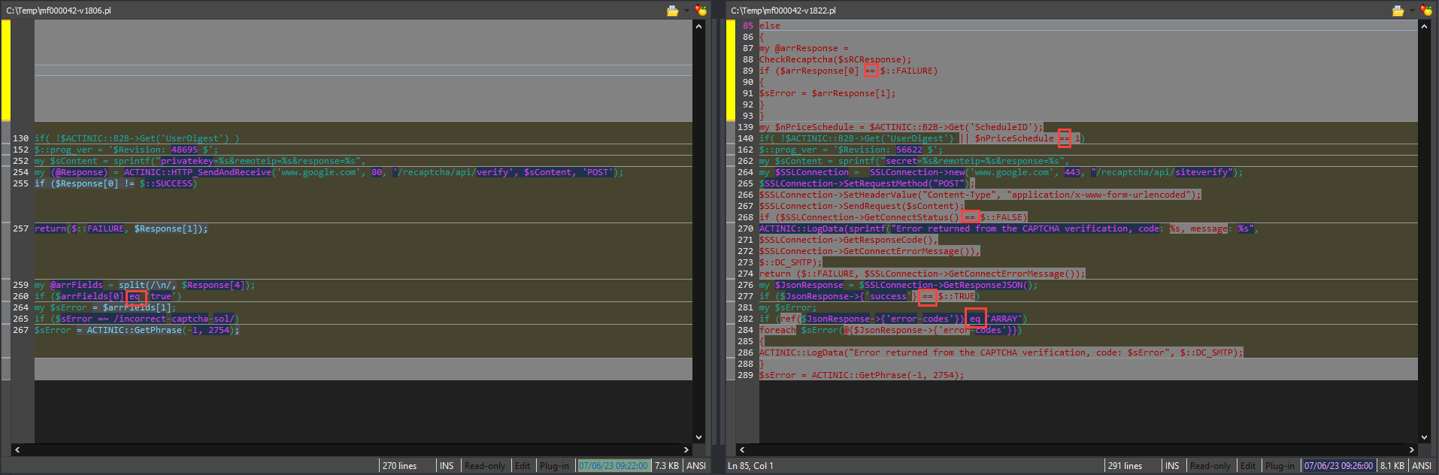1439x475 pixels.
Task: Toggle Read-only in left status bar
Action: [x=485, y=466]
